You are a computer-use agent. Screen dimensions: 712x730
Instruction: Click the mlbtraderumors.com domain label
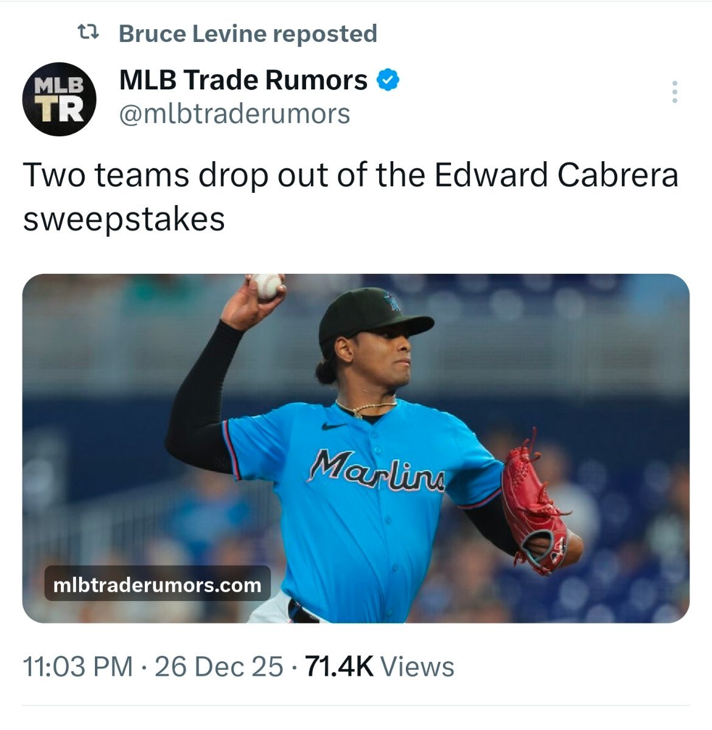[158, 585]
